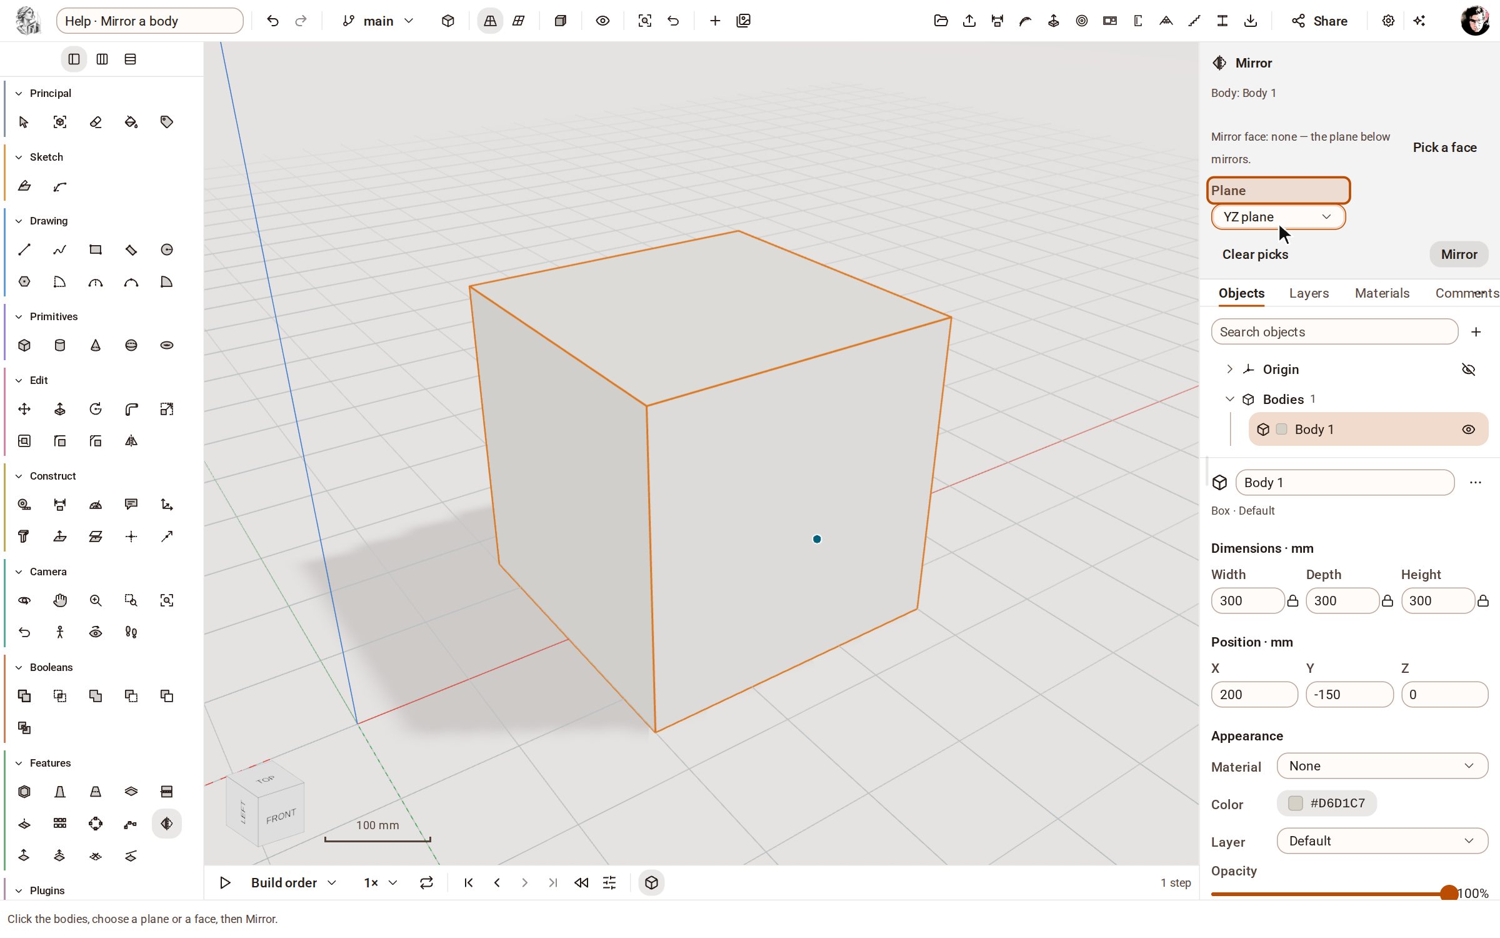The height and width of the screenshot is (938, 1500).
Task: Click the Share button
Action: pyautogui.click(x=1319, y=21)
